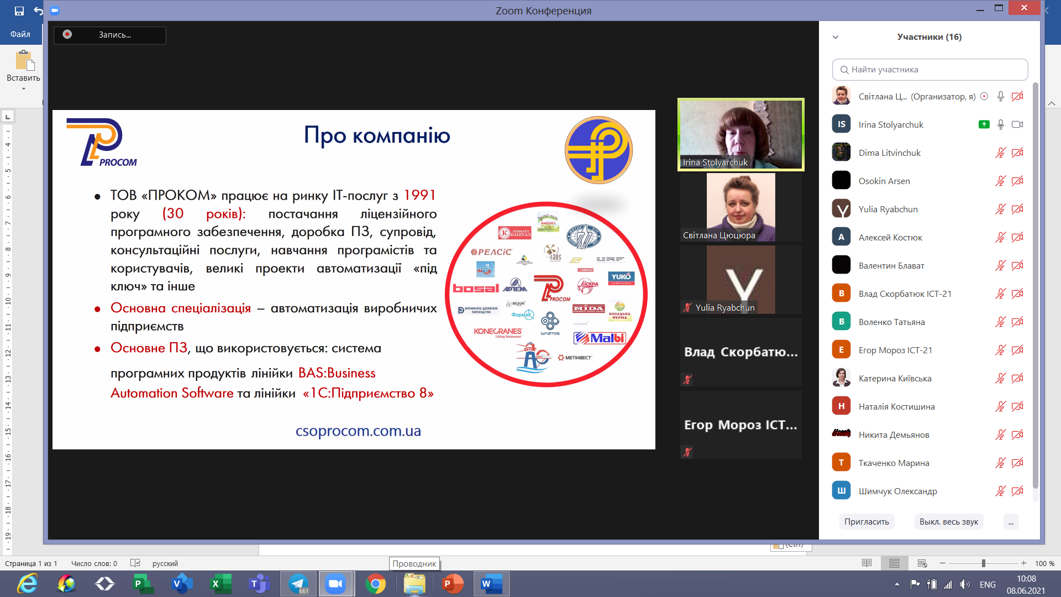
Task: Click Алексей Костюк's muted microphone icon
Action: 1001,238
